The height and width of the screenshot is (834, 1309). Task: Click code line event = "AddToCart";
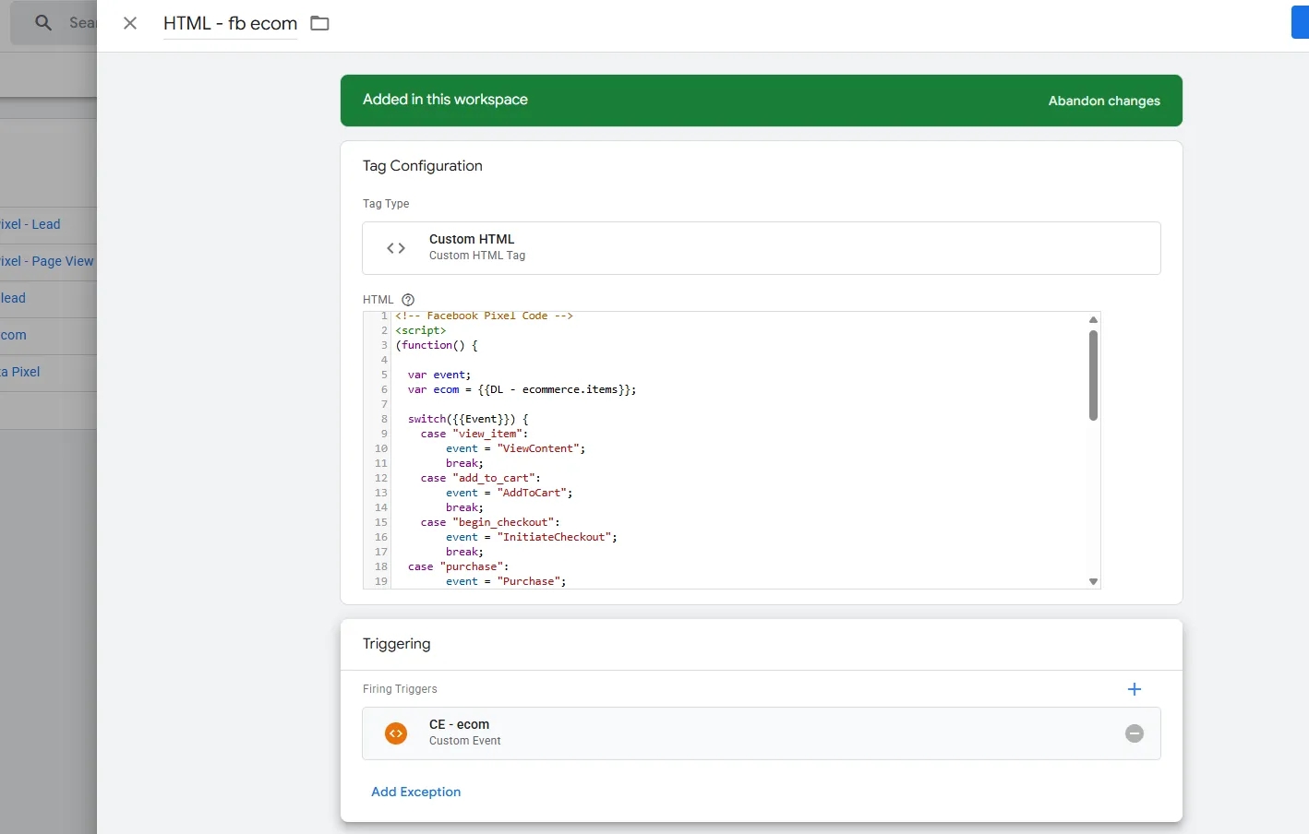pos(509,493)
